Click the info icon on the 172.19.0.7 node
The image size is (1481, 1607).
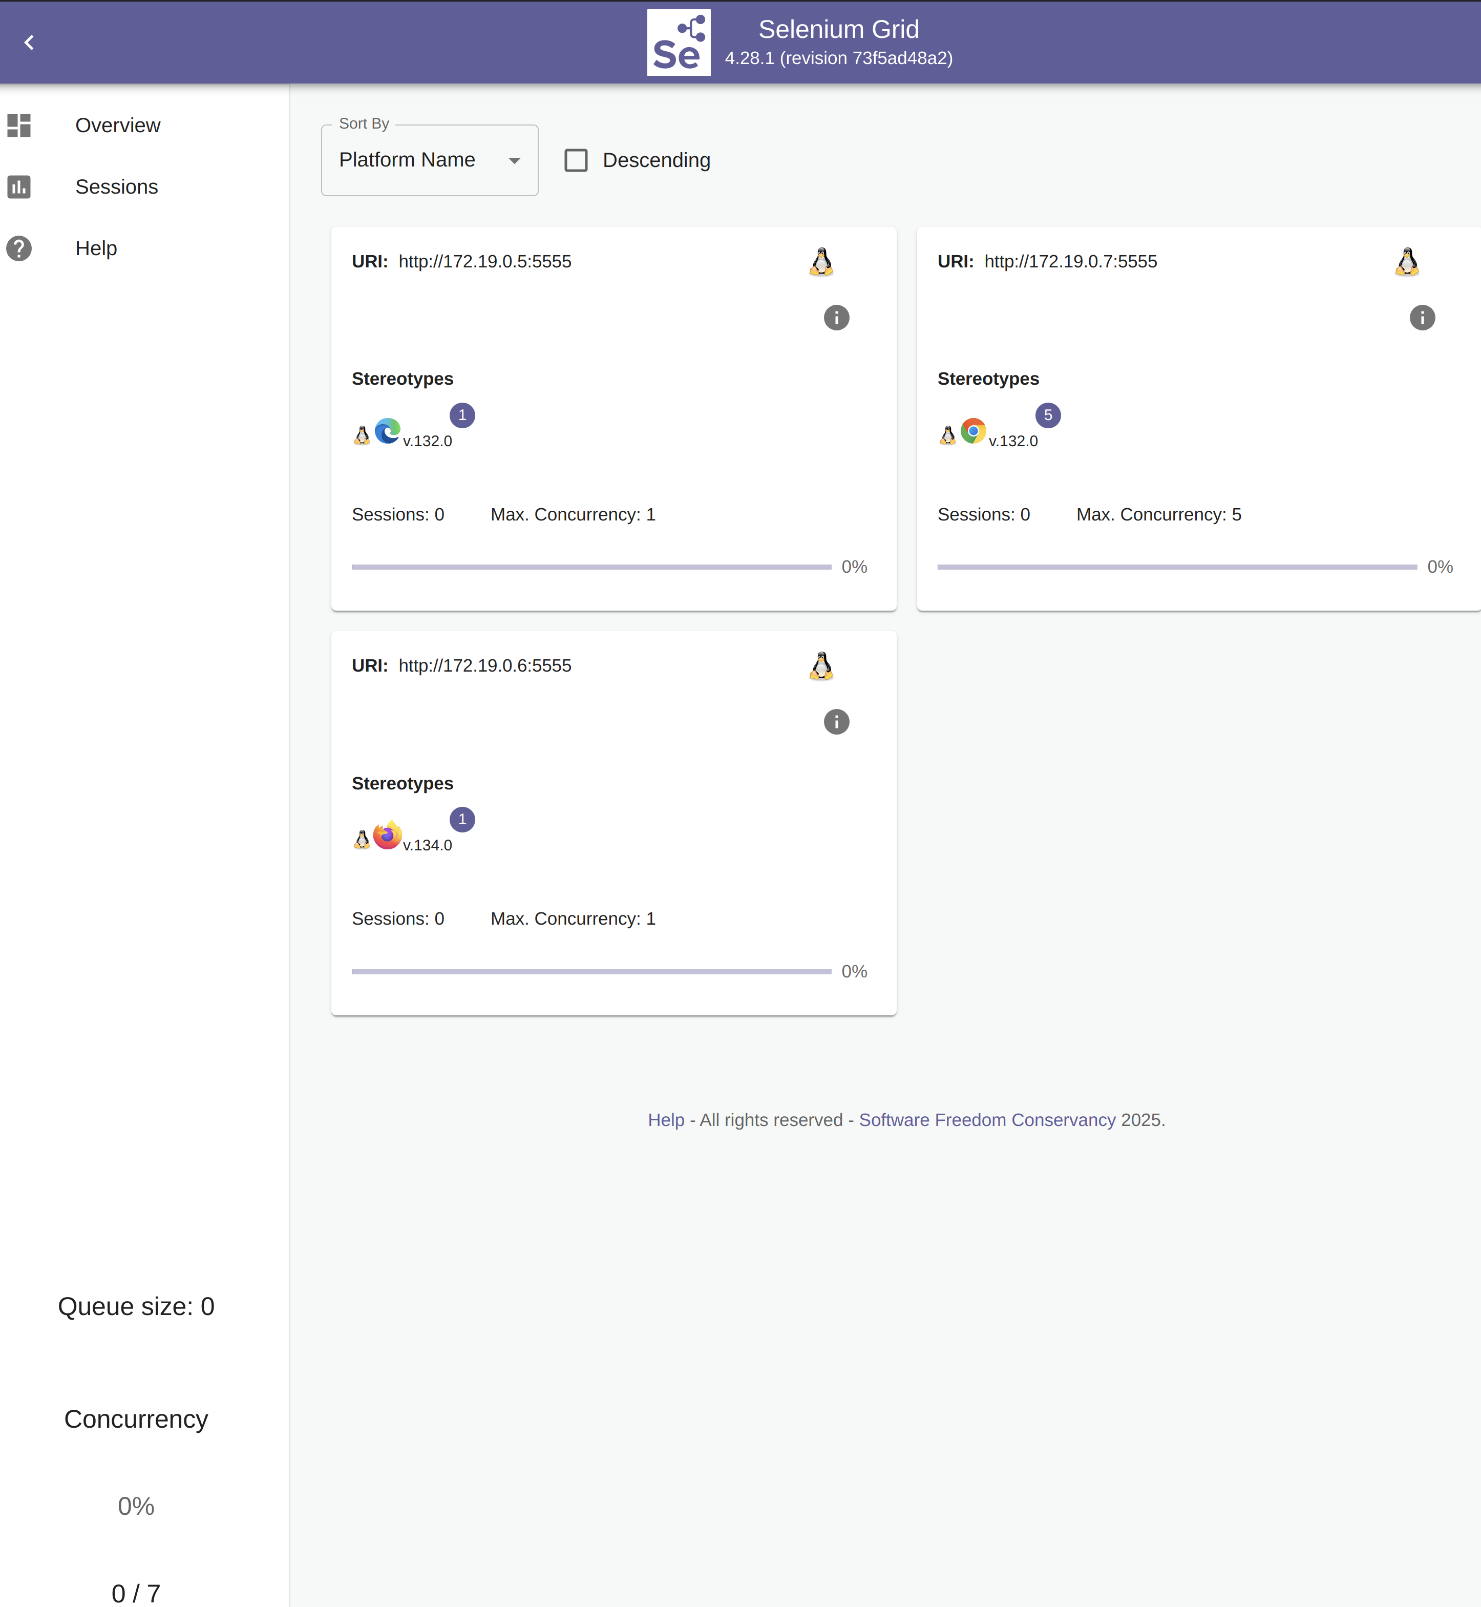click(x=1422, y=318)
